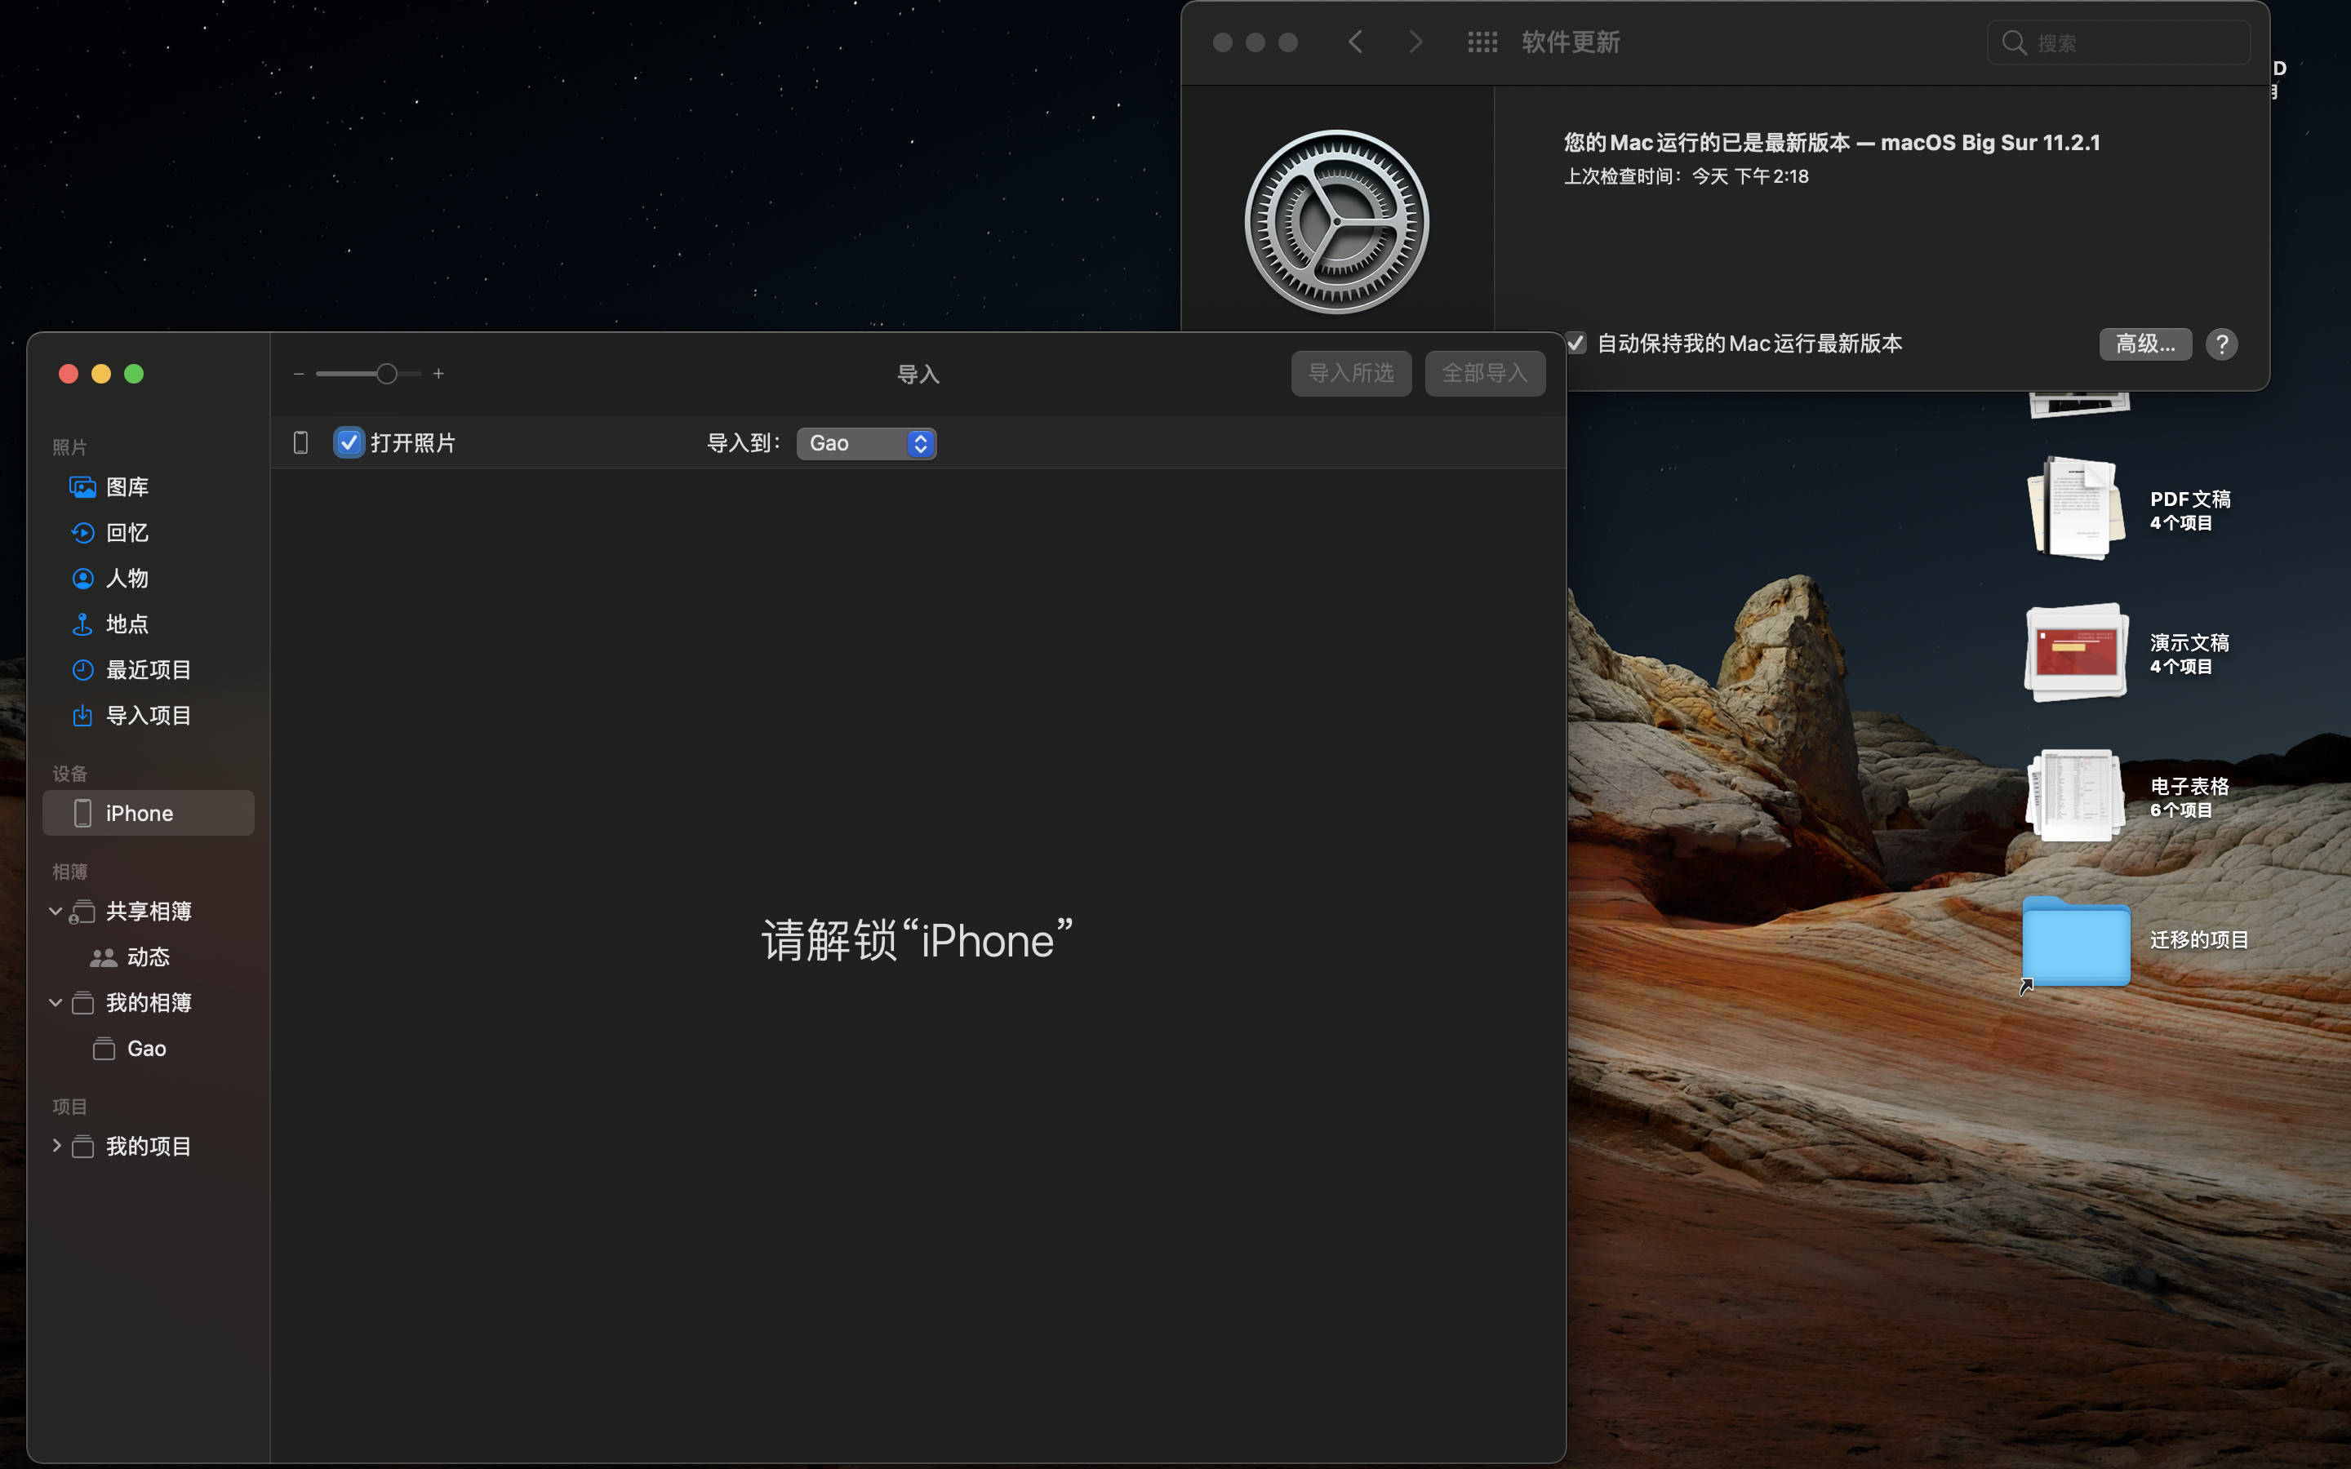Open the Library icon in sidebar
The image size is (2351, 1469).
click(x=82, y=486)
